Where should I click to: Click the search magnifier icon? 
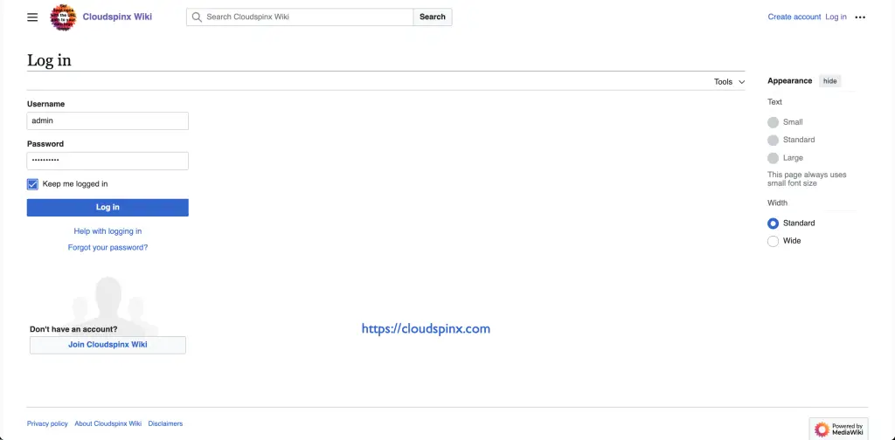coord(197,17)
